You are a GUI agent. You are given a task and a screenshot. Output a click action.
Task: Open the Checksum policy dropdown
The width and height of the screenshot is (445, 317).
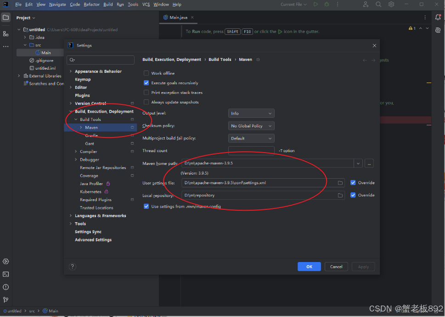point(251,126)
